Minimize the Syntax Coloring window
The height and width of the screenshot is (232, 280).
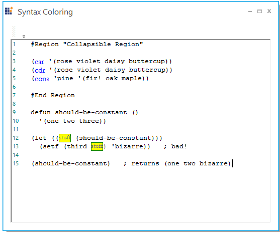(250, 12)
